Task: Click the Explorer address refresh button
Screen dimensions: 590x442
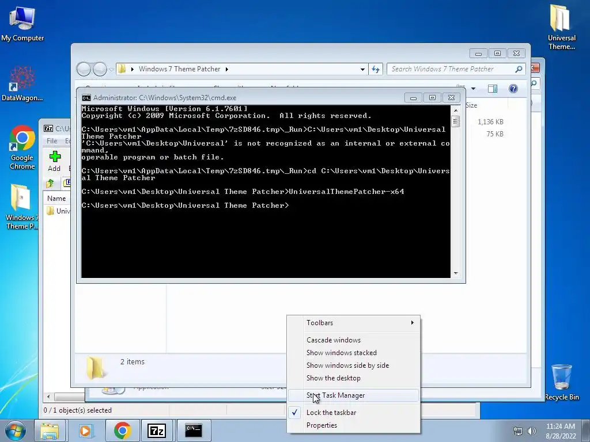Action: pos(376,69)
